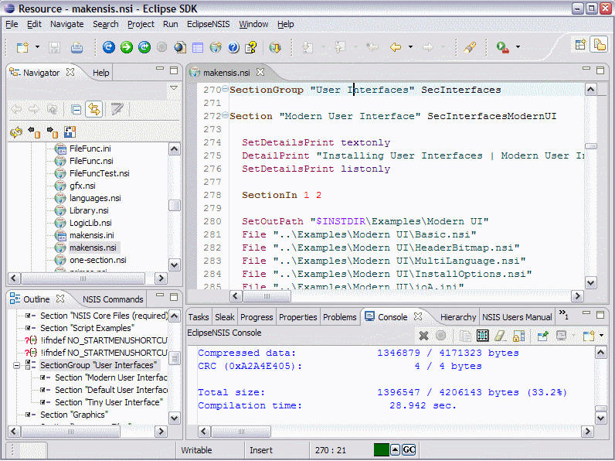Click the grey X icon in Console toolbar
This screenshot has width=615, height=461.
pos(423,336)
